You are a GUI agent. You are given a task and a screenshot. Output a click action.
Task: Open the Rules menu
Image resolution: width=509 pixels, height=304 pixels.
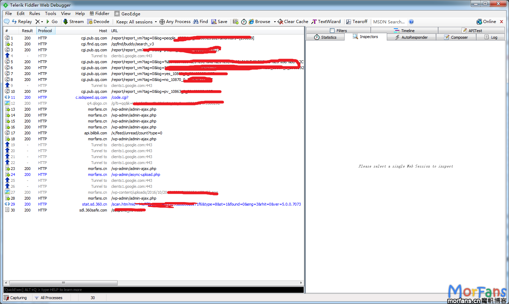click(x=35, y=14)
